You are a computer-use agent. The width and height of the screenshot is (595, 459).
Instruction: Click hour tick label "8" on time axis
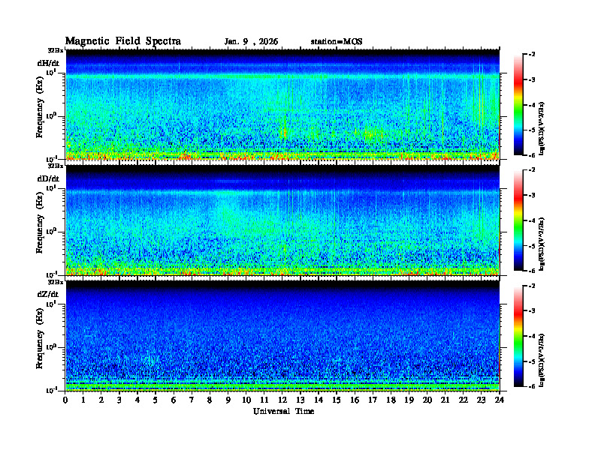coord(210,400)
